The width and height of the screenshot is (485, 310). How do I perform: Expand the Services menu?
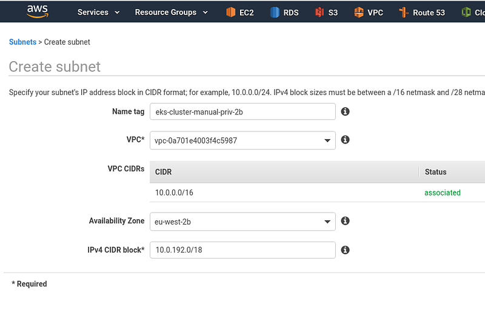point(98,12)
